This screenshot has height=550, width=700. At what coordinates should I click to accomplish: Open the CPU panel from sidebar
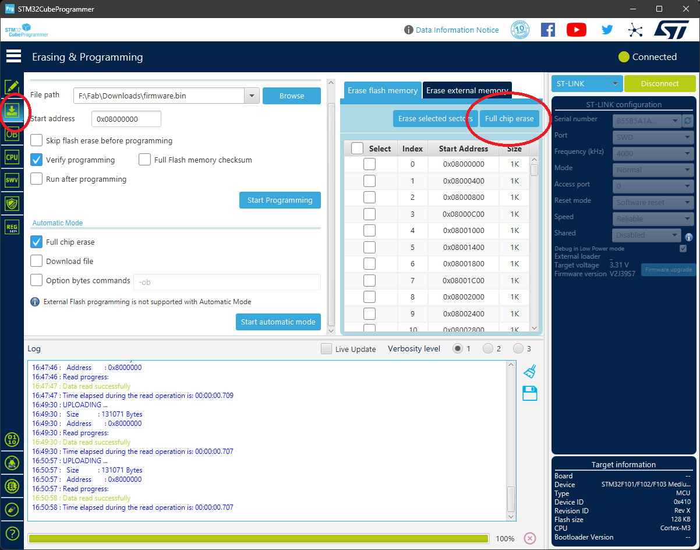pos(12,157)
